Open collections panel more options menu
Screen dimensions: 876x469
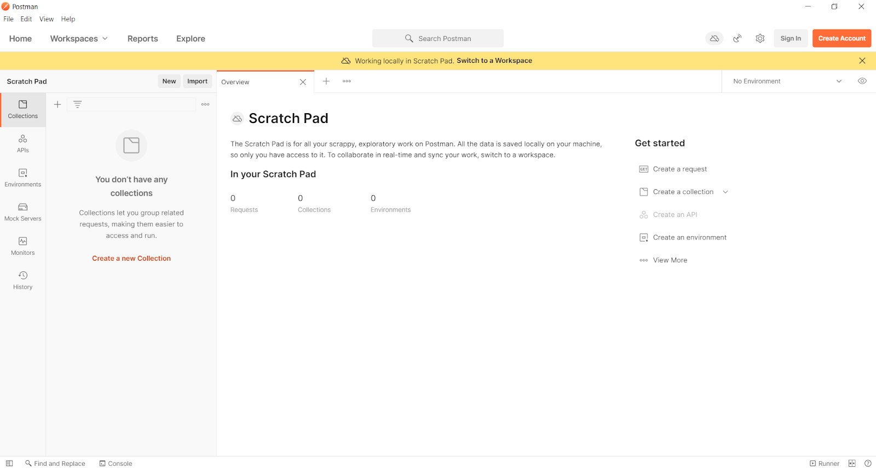tap(205, 104)
